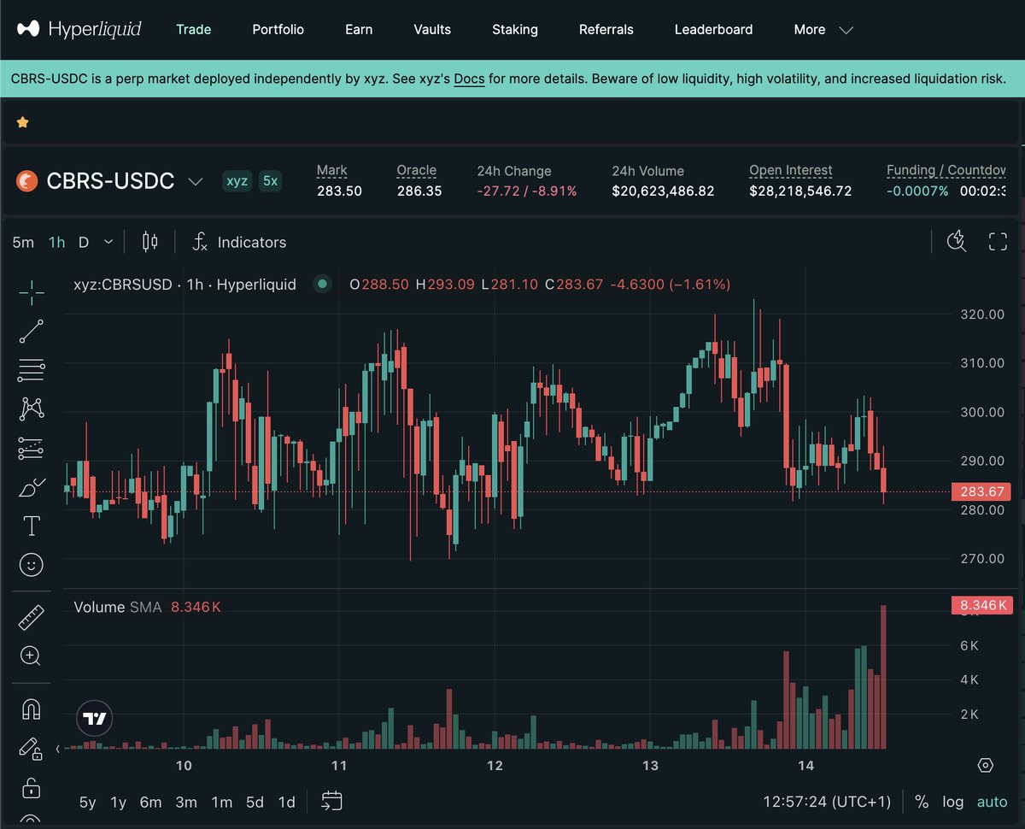Set the range to 1d
Image resolution: width=1025 pixels, height=829 pixels.
coord(287,802)
